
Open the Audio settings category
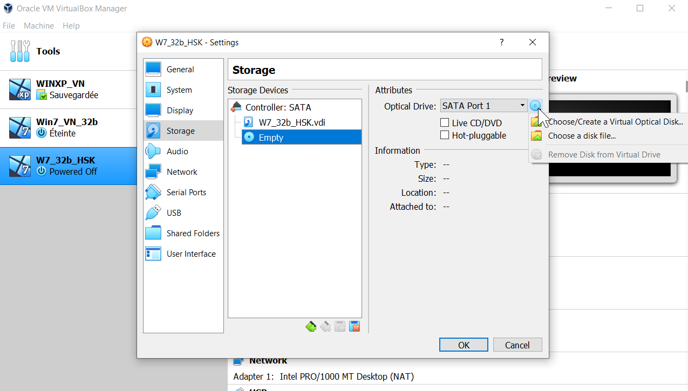coord(183,152)
